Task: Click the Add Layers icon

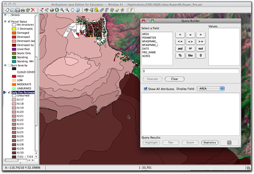Action: (28, 10)
